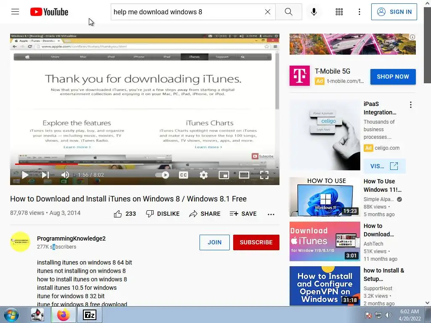Open the celigo.com ad link
Image resolution: width=431 pixels, height=323 pixels.
pyautogui.click(x=387, y=148)
